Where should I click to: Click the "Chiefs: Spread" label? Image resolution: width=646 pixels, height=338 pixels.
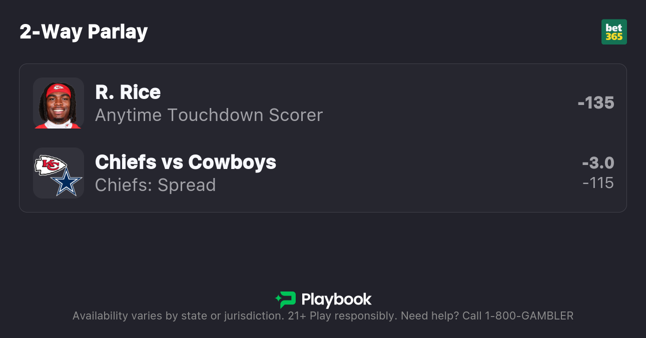click(x=155, y=185)
